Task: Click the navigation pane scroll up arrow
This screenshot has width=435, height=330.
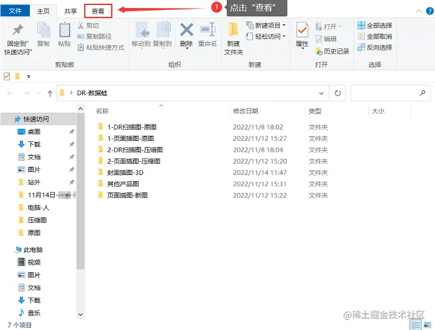Action: tap(80, 109)
